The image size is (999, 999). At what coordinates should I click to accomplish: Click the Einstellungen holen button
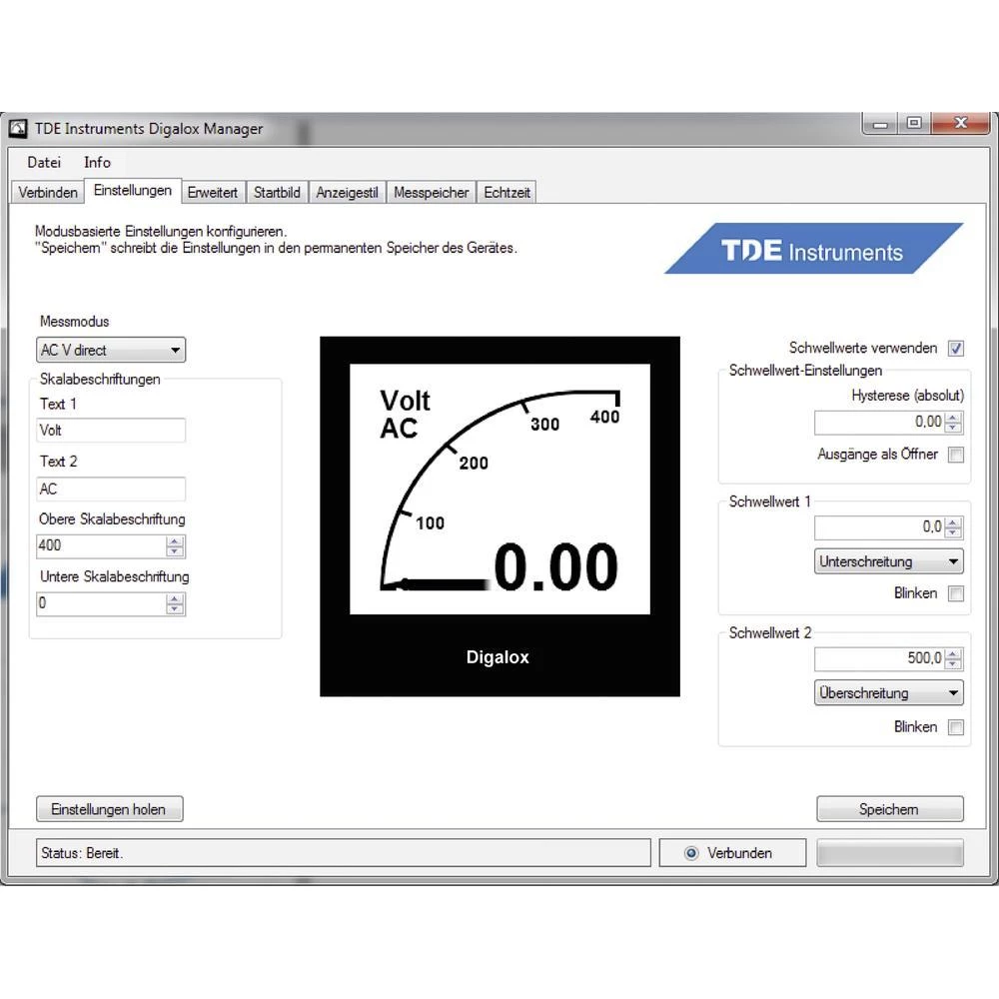pos(109,809)
